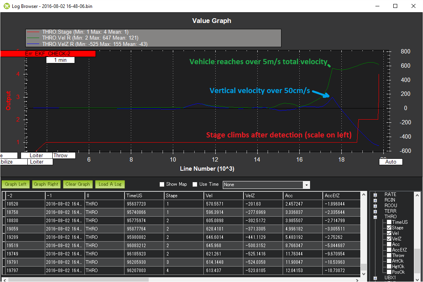Open the None dropdown list
The image size is (423, 282).
click(x=306, y=185)
